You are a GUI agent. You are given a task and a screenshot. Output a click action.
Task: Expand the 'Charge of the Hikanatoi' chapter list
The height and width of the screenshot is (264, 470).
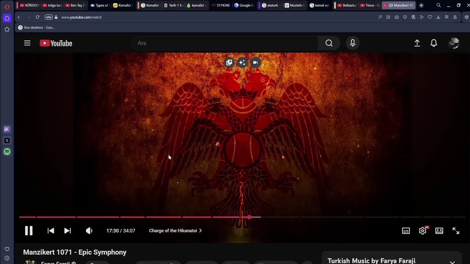click(x=175, y=231)
